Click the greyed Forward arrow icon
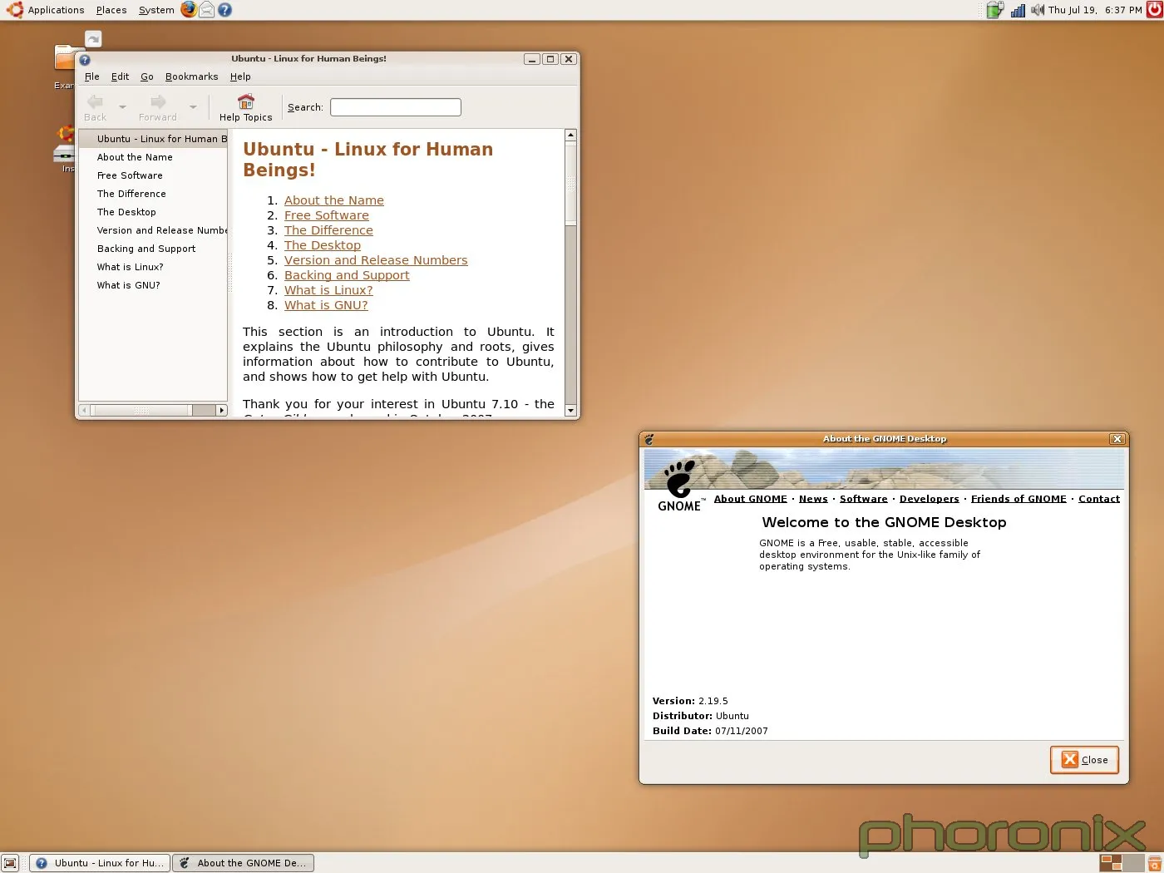1164x873 pixels. 158,101
